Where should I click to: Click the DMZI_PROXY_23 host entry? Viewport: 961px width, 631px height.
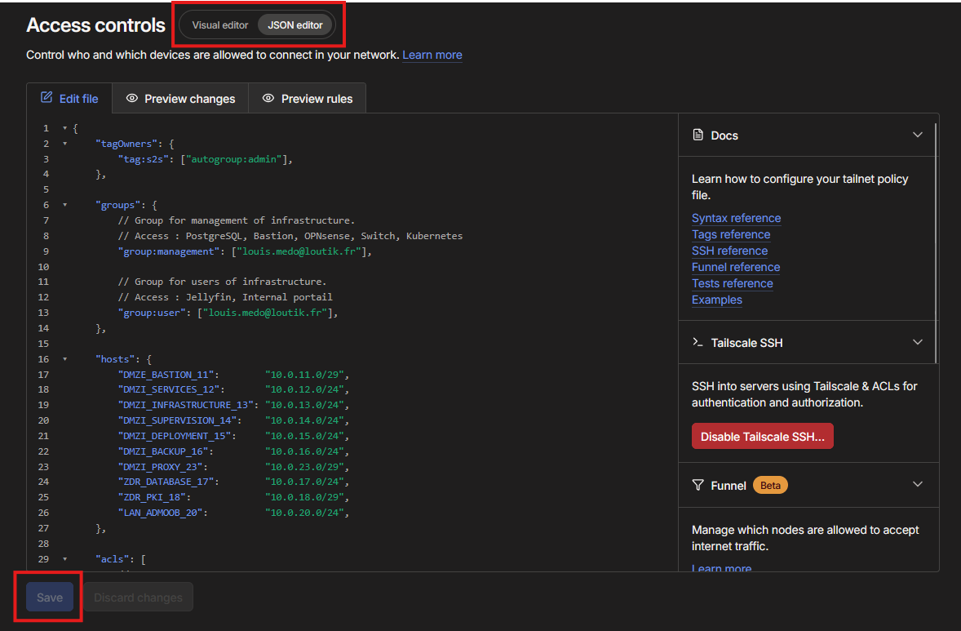(233, 467)
